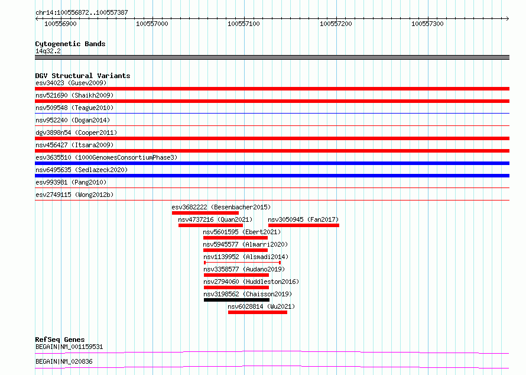Click the black bar under nsv3198562 (Chaisson2019)
Screen dimensions: 526x375
pyautogui.click(x=236, y=300)
